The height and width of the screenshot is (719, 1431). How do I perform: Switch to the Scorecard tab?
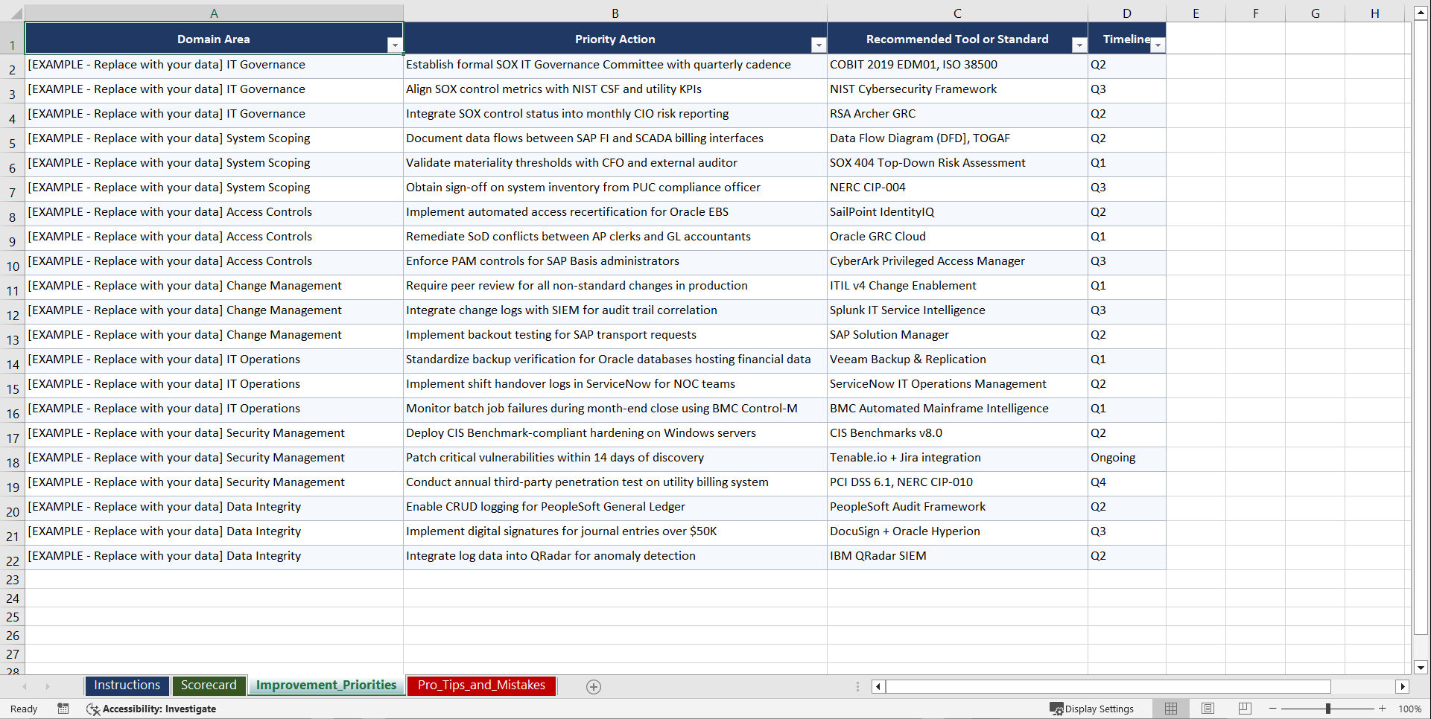click(209, 686)
